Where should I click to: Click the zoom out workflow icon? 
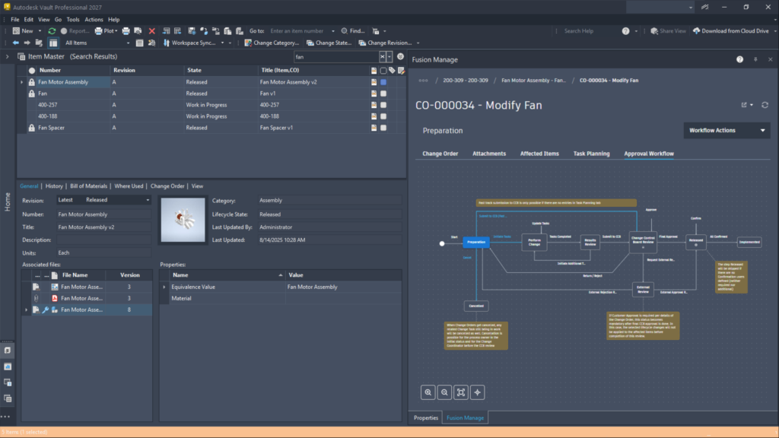(x=444, y=392)
